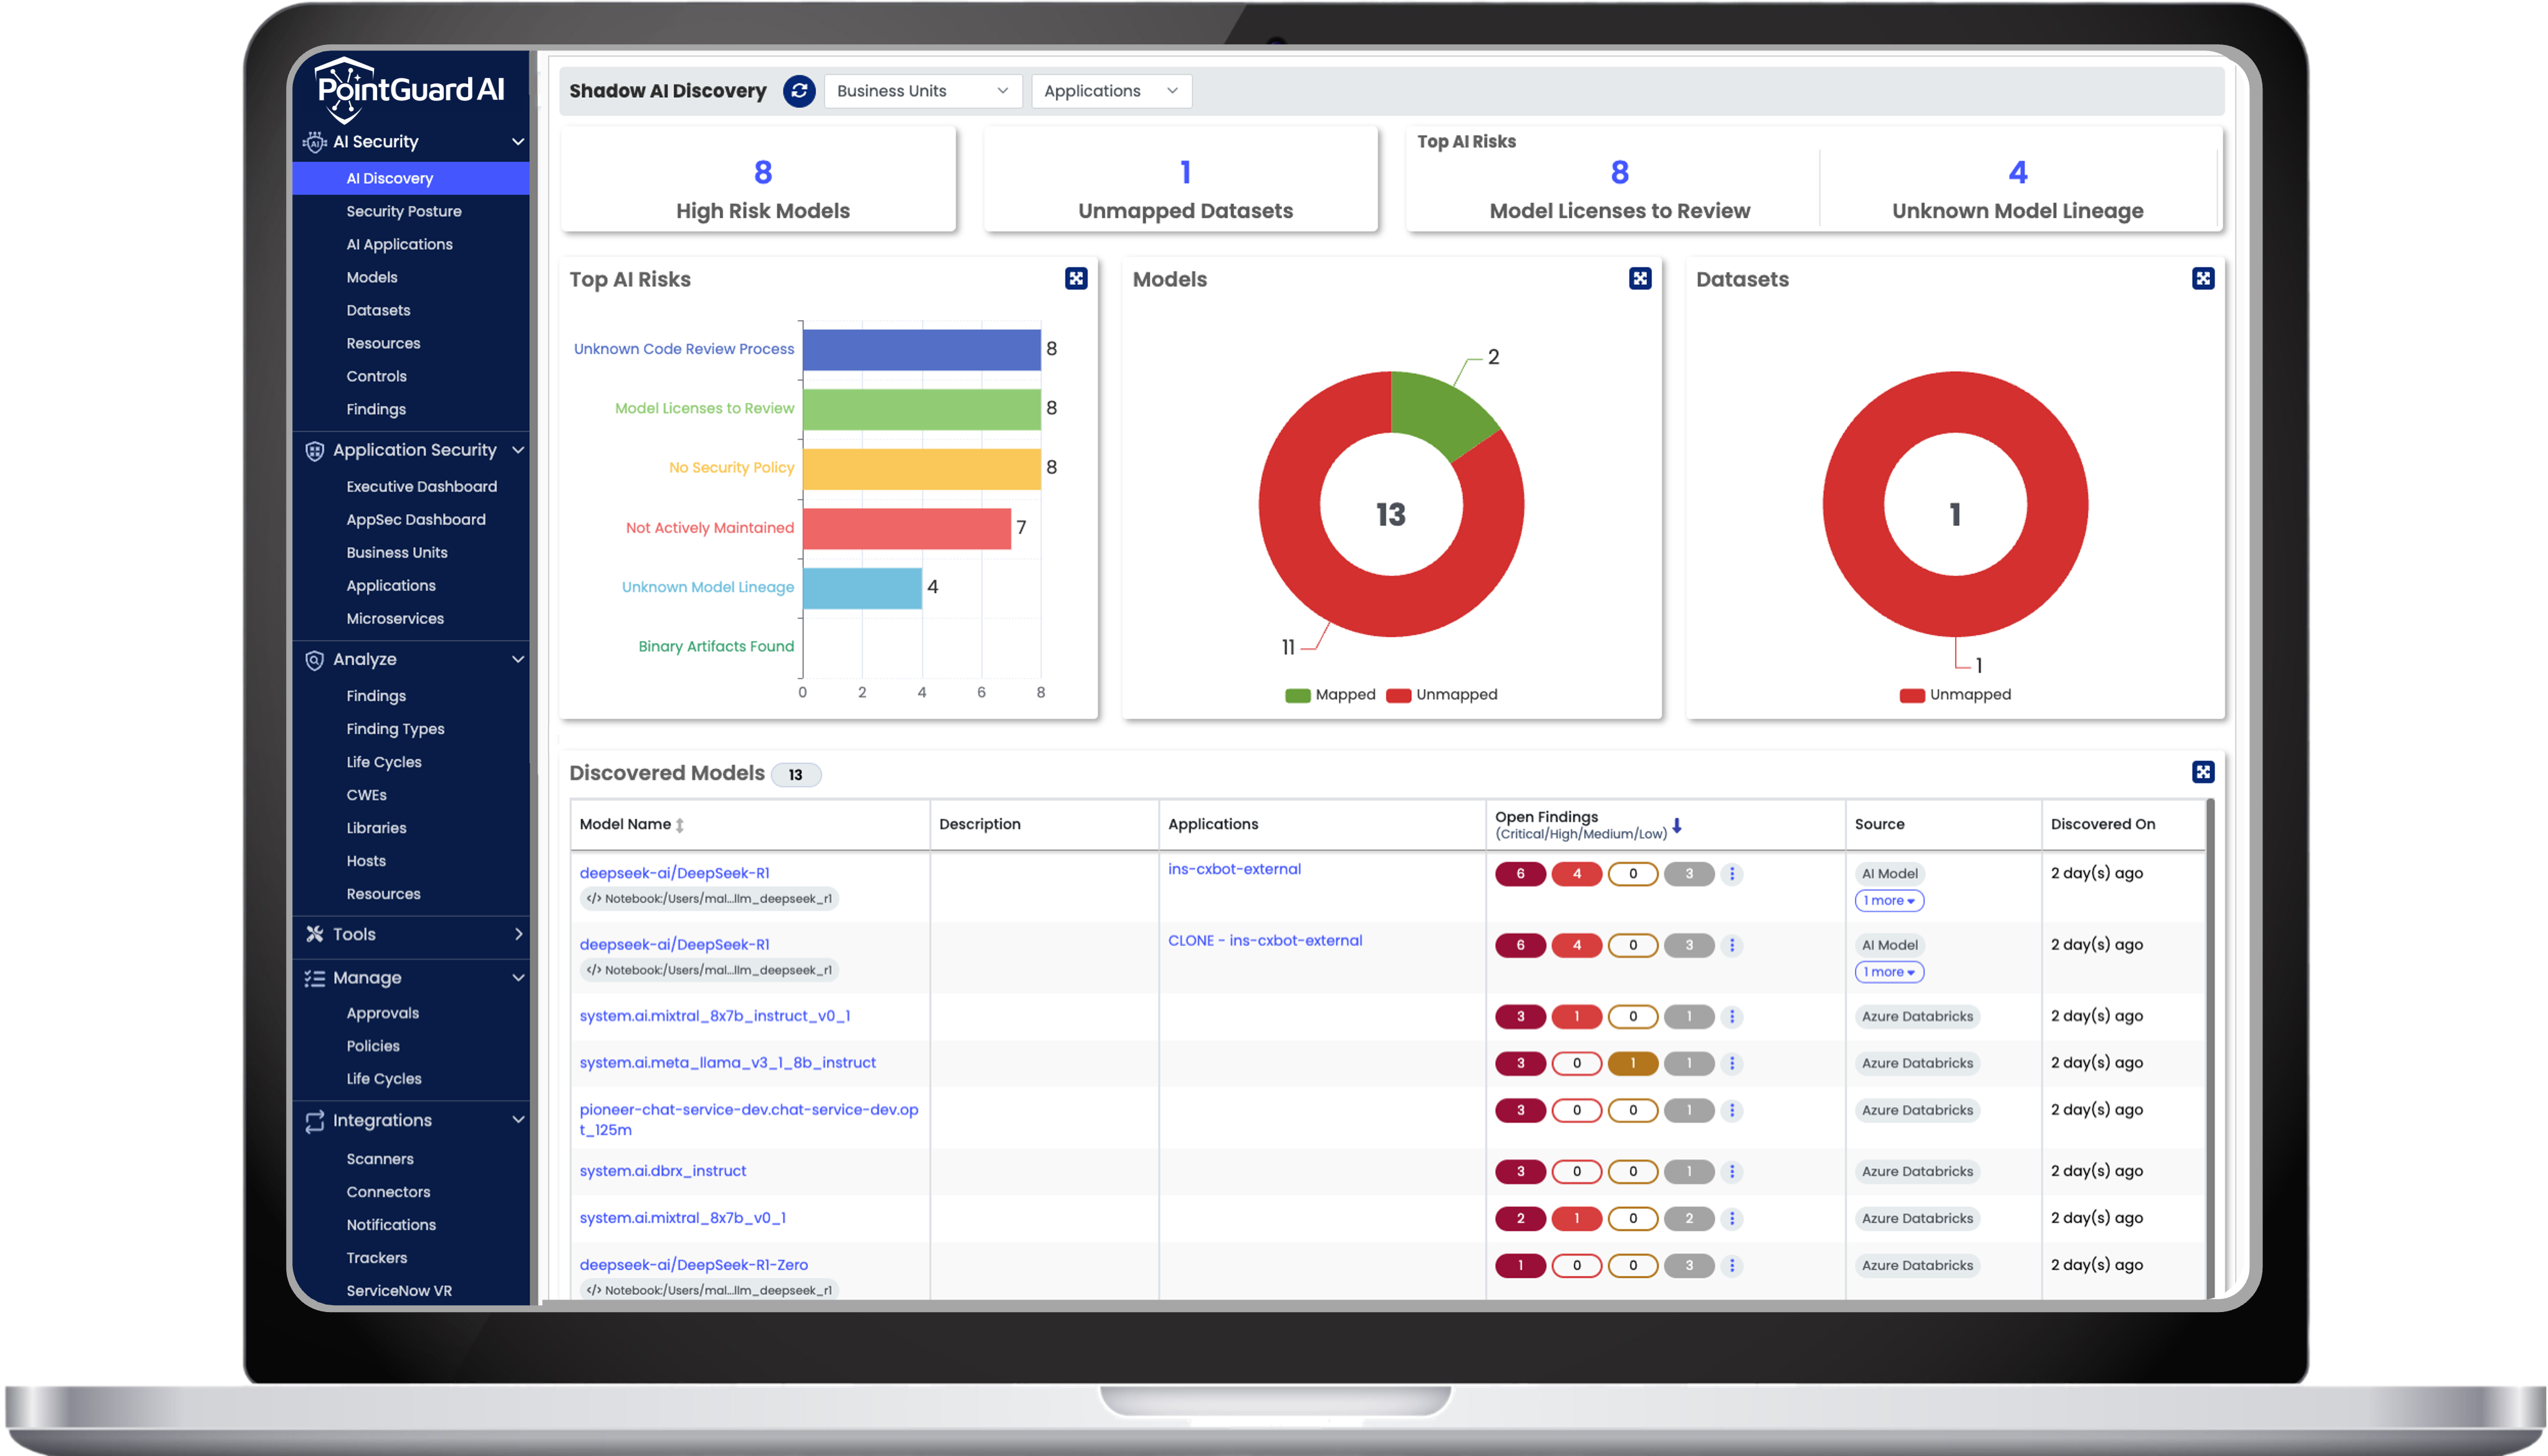The image size is (2548, 1456).
Task: Toggle the Unmapped legend in Datasets chart
Action: (x=1955, y=695)
